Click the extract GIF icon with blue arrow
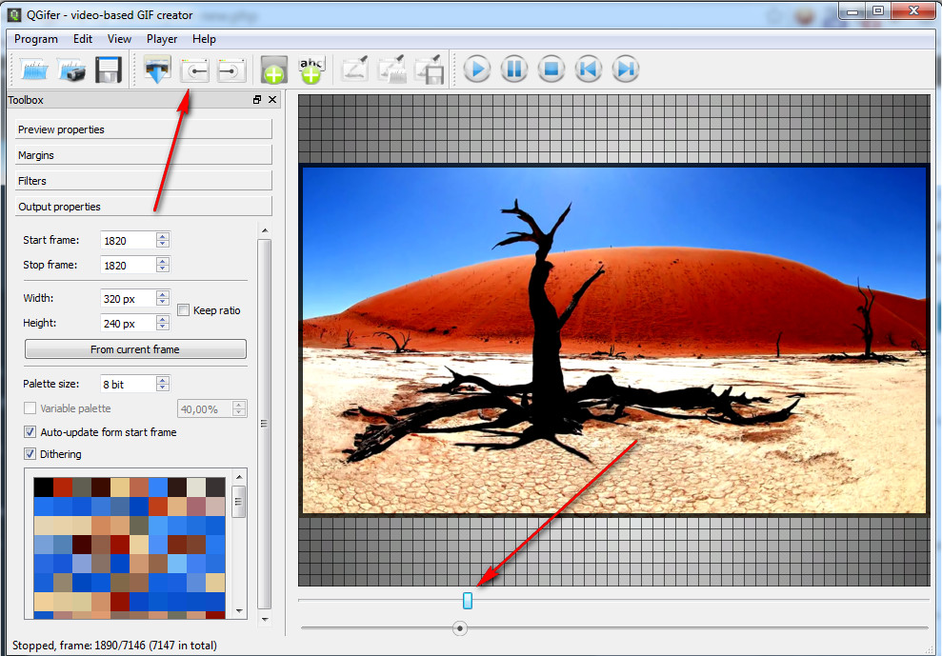The height and width of the screenshot is (656, 942). tap(156, 70)
